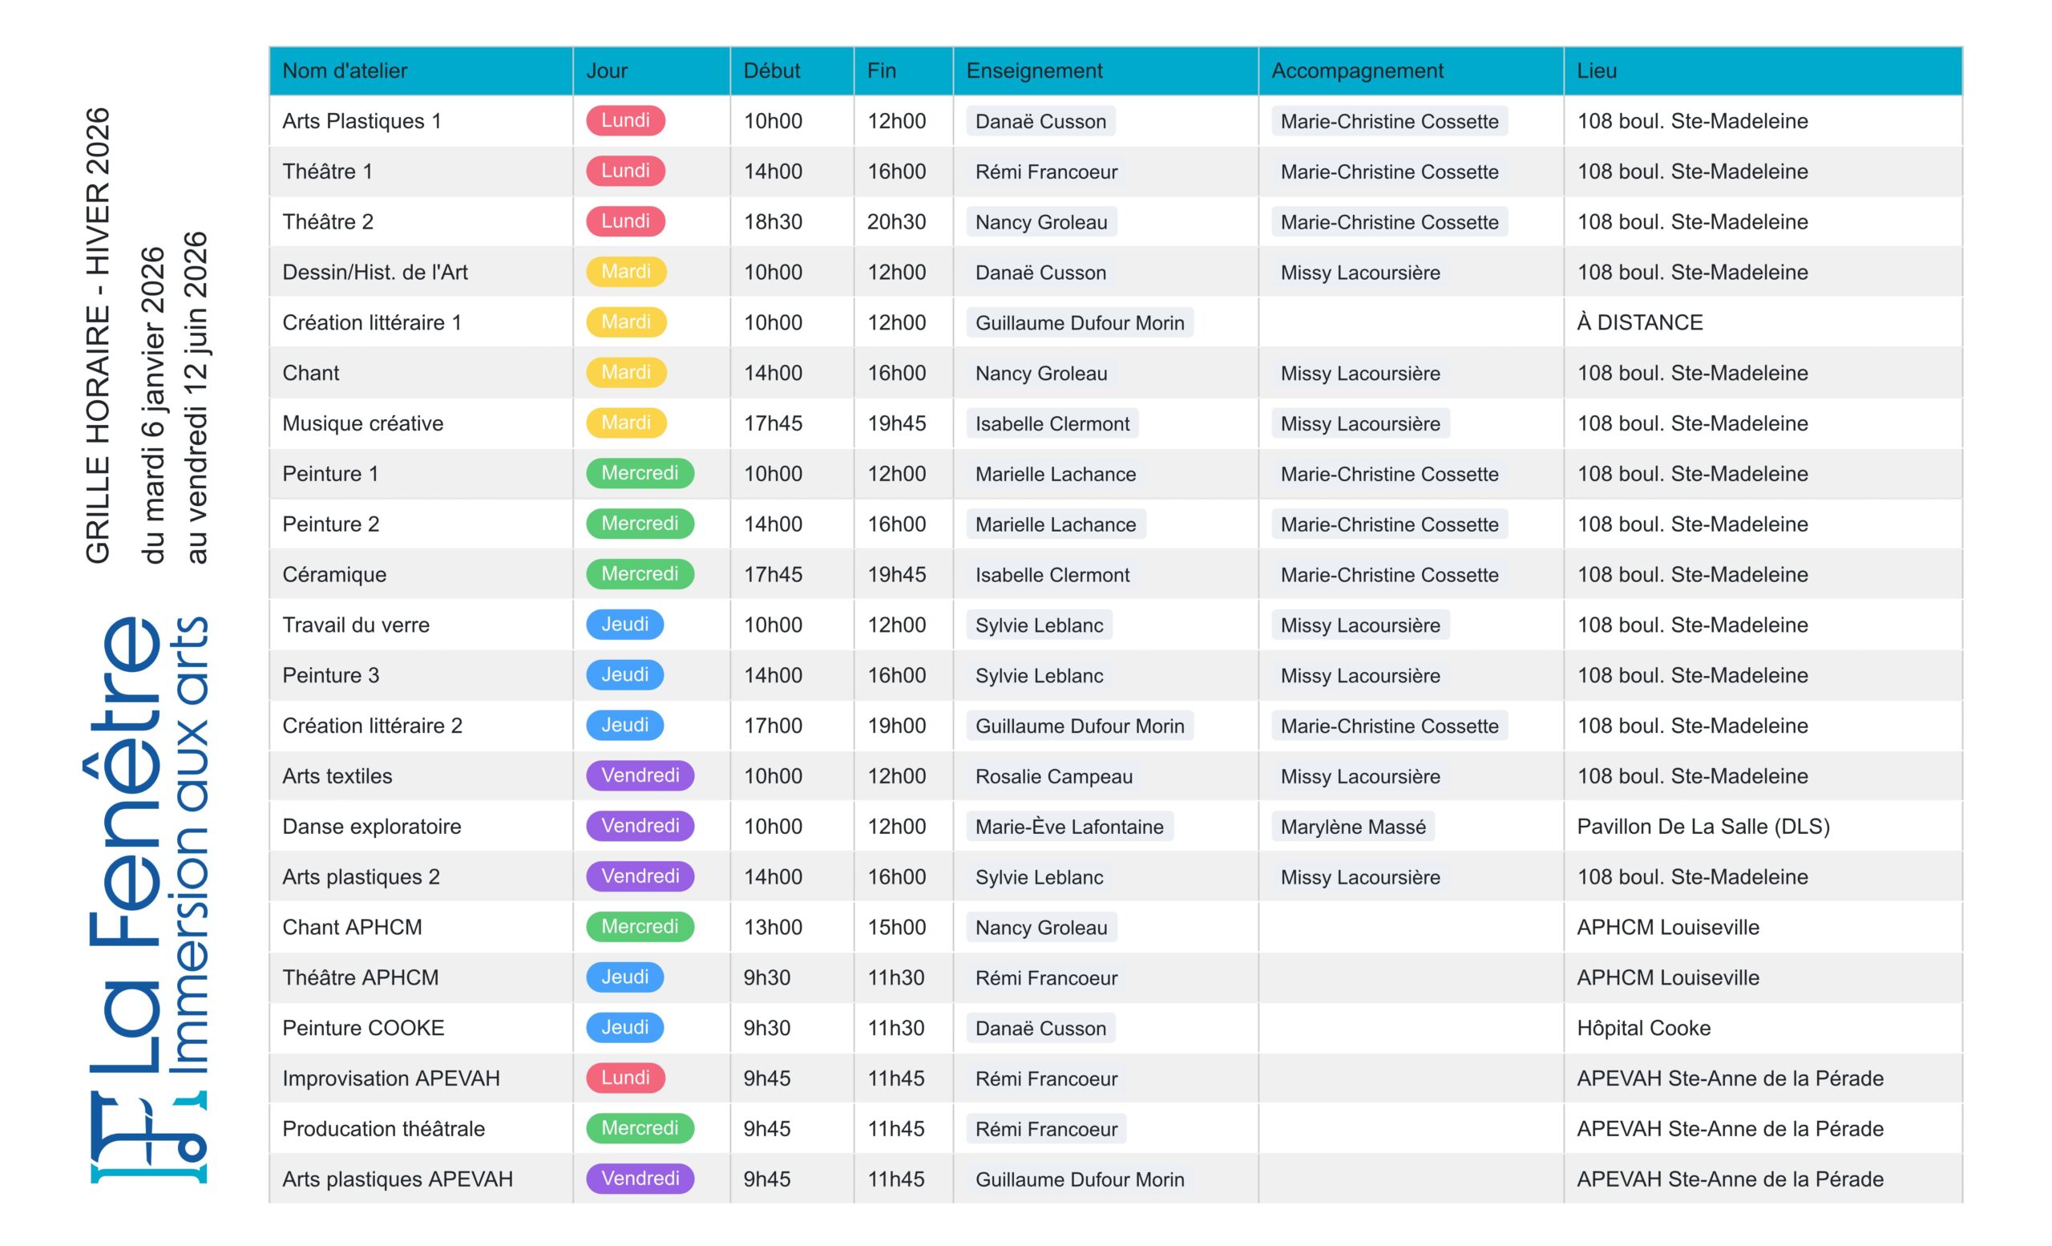Click Mardi tag in Chant row
This screenshot has width=2052, height=1246.
tap(625, 372)
